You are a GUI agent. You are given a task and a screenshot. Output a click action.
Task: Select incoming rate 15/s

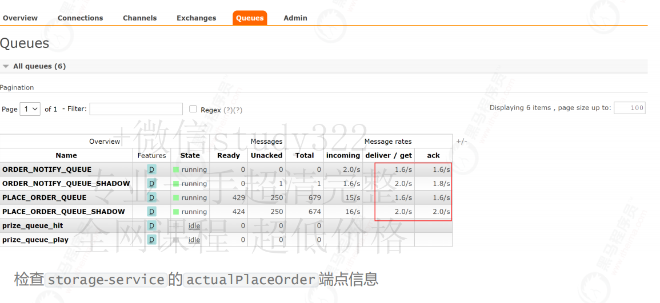[353, 197]
